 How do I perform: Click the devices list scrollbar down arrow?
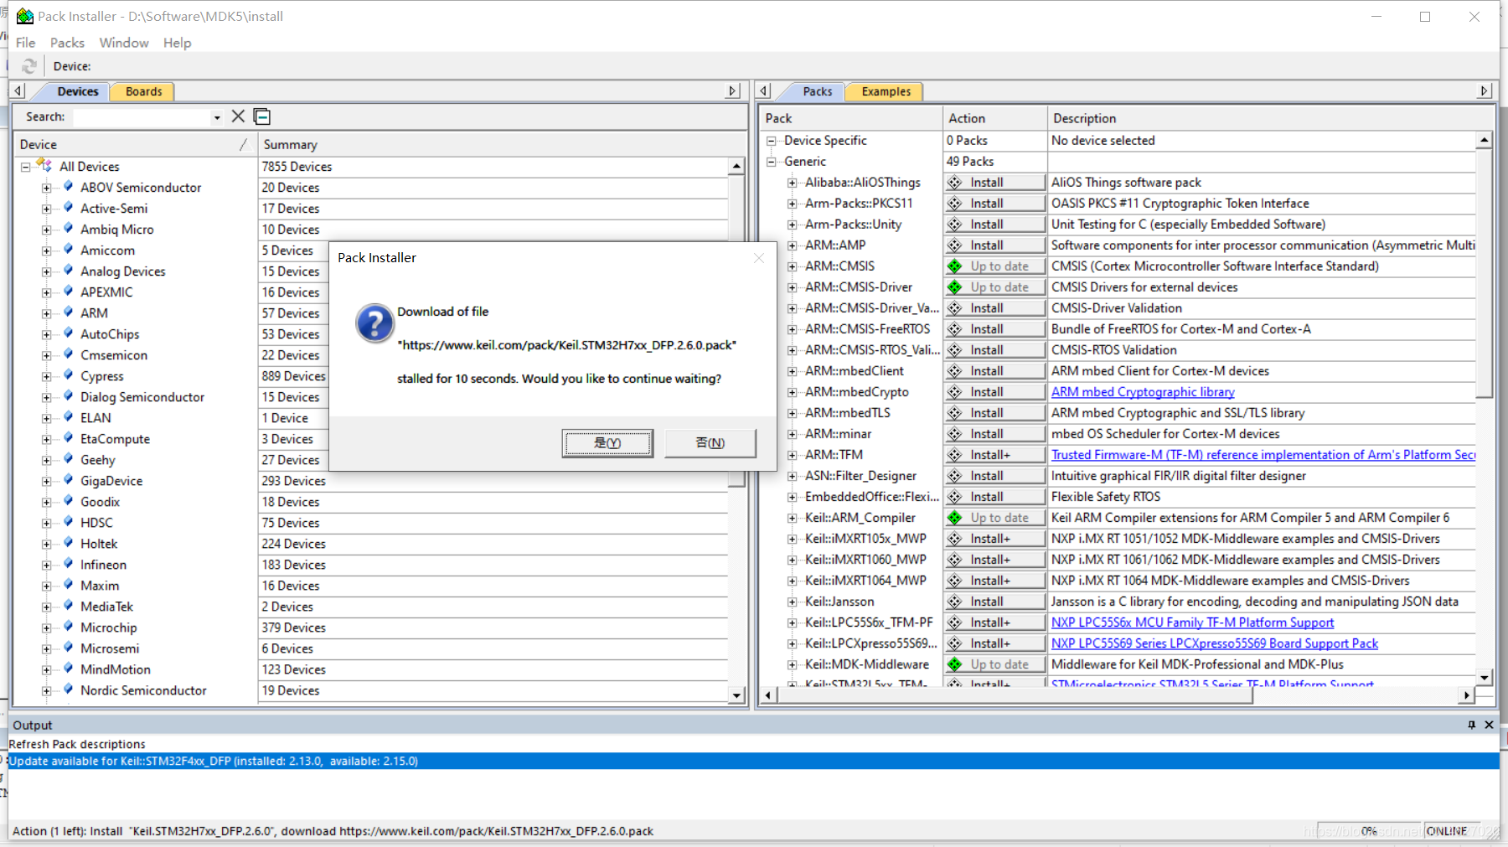tap(736, 695)
